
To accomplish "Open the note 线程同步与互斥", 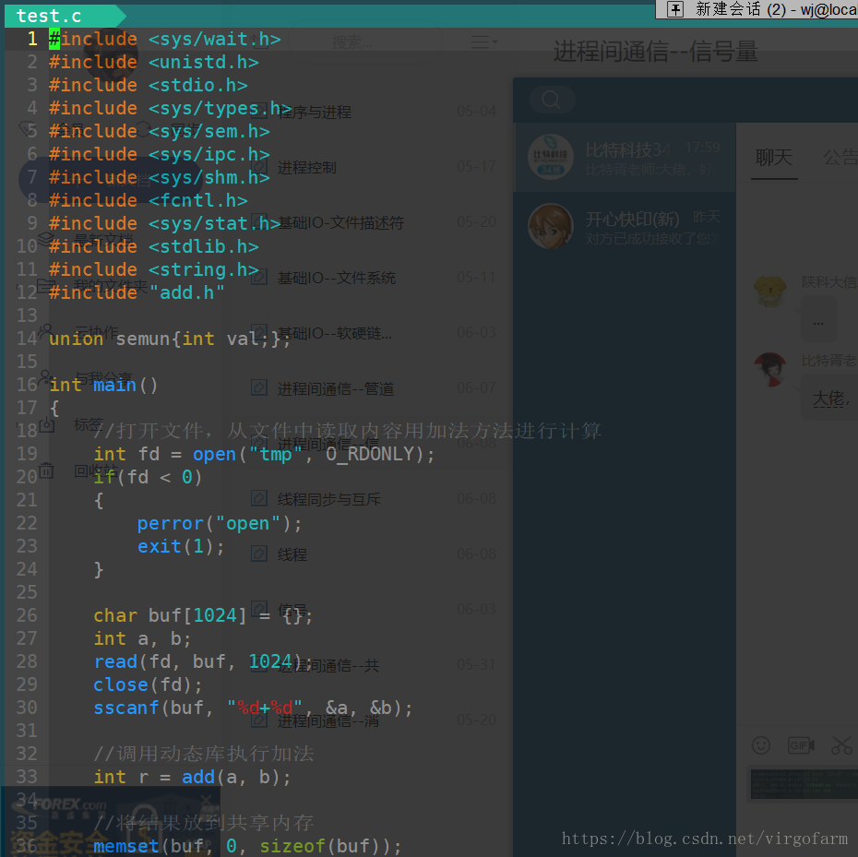I will (x=328, y=499).
